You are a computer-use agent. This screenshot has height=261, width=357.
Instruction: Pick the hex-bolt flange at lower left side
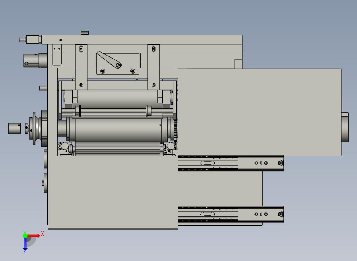coord(45,183)
